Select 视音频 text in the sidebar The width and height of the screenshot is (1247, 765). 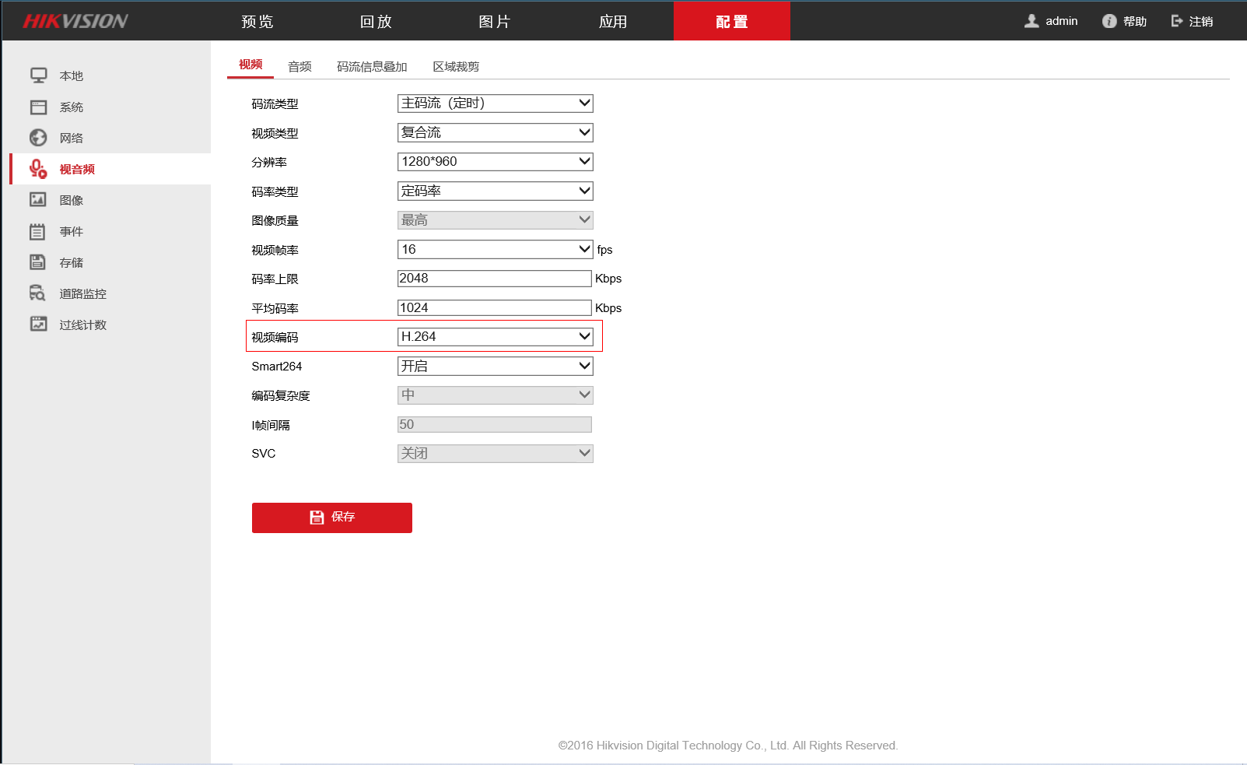[77, 170]
